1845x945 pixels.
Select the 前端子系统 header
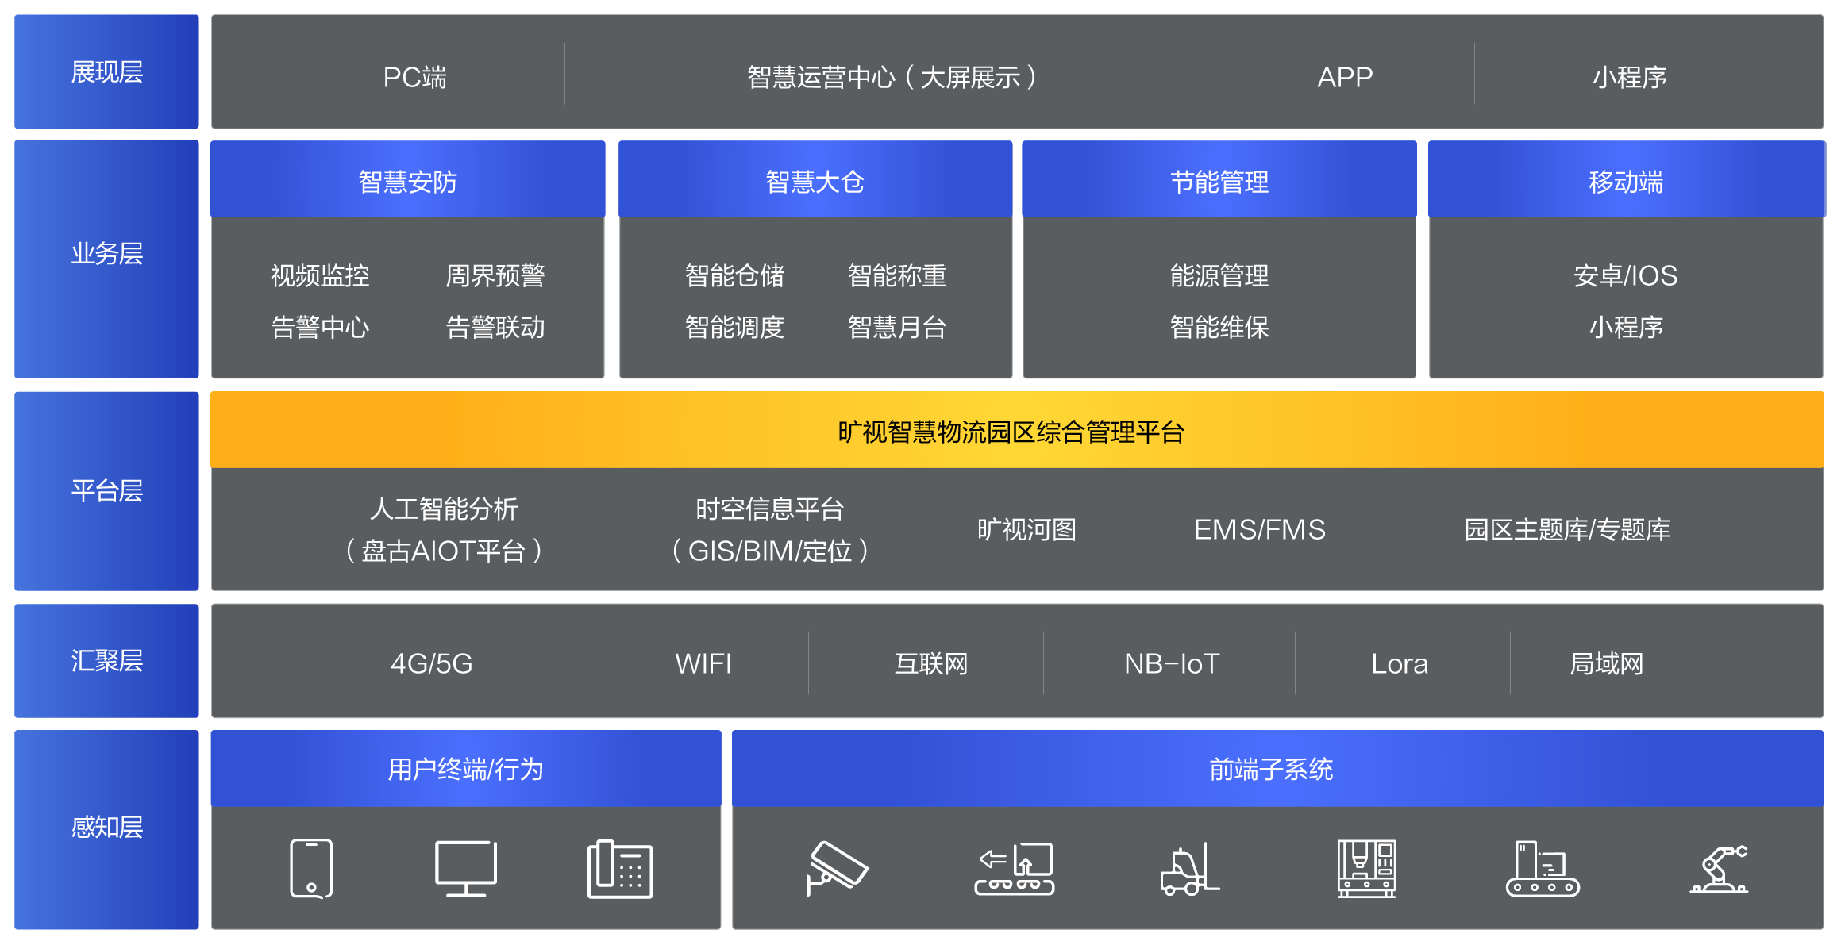pyautogui.click(x=1277, y=769)
